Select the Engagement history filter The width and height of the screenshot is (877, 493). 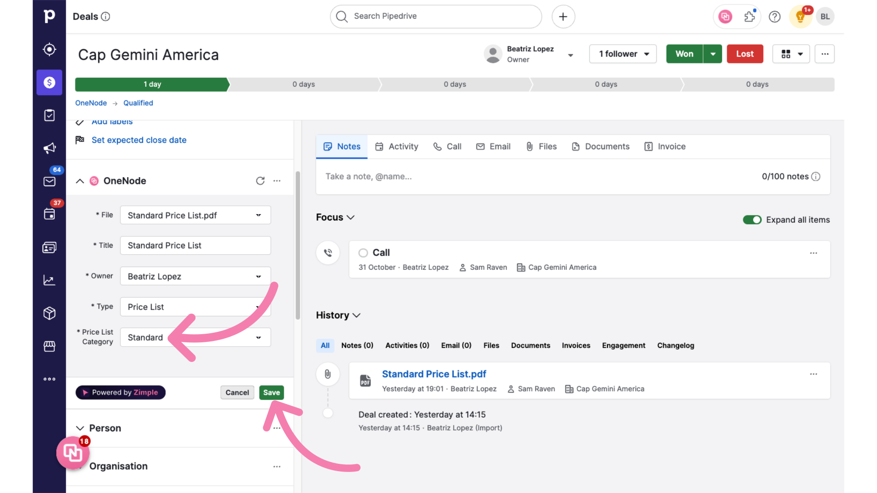tap(623, 346)
